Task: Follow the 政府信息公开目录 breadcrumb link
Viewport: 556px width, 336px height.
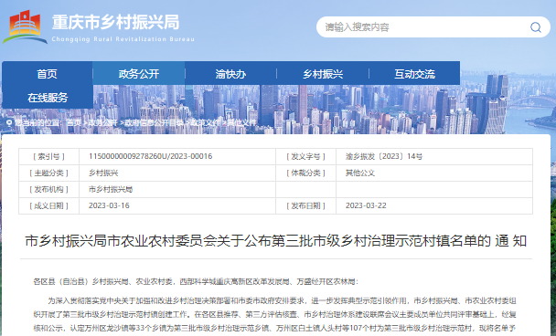Action: [154, 123]
